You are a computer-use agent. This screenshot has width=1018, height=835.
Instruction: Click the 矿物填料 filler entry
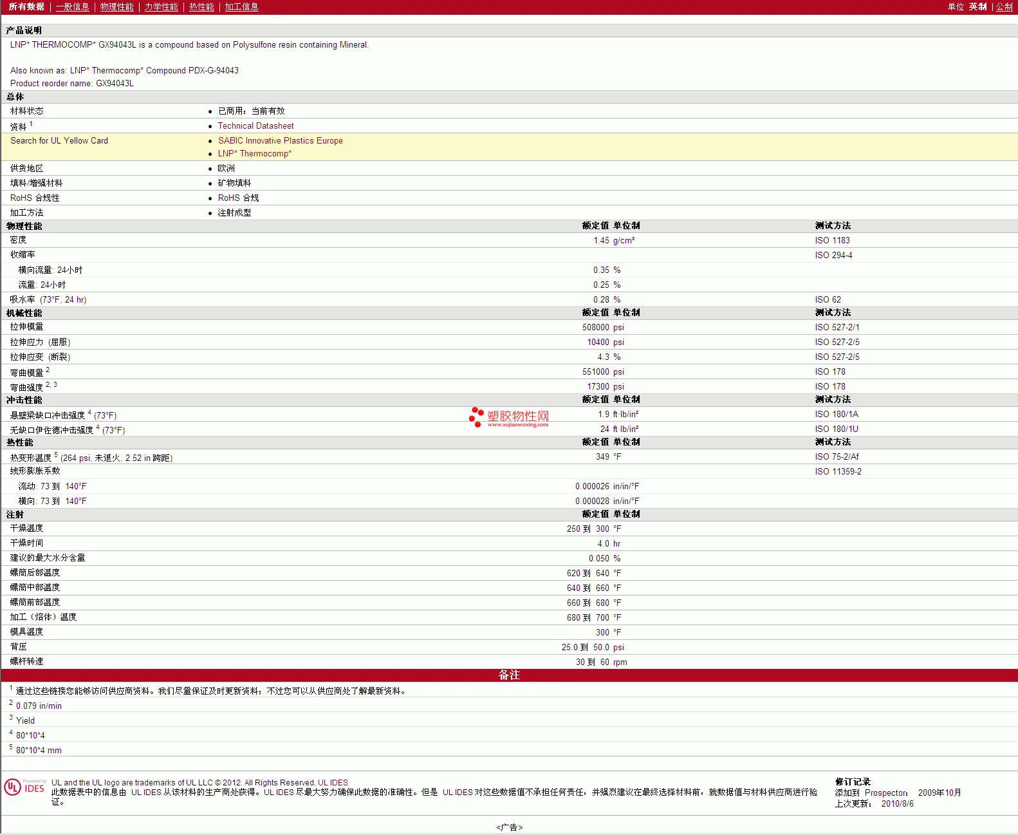234,183
